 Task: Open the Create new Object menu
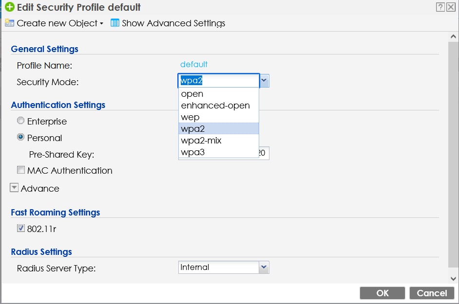click(54, 23)
